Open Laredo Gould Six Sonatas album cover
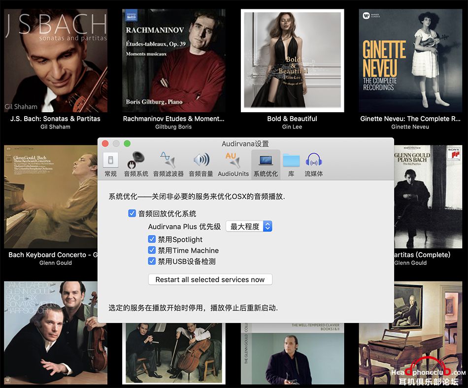Viewport: 468px width, 388px height. [x=56, y=333]
